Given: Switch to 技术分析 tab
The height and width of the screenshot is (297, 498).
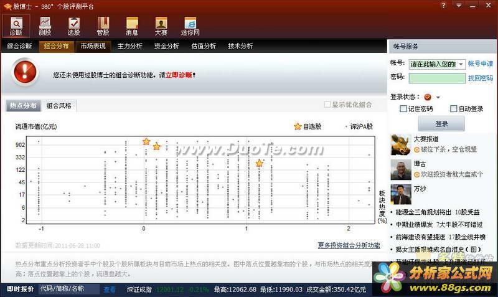Looking at the screenshot, I should coord(240,46).
